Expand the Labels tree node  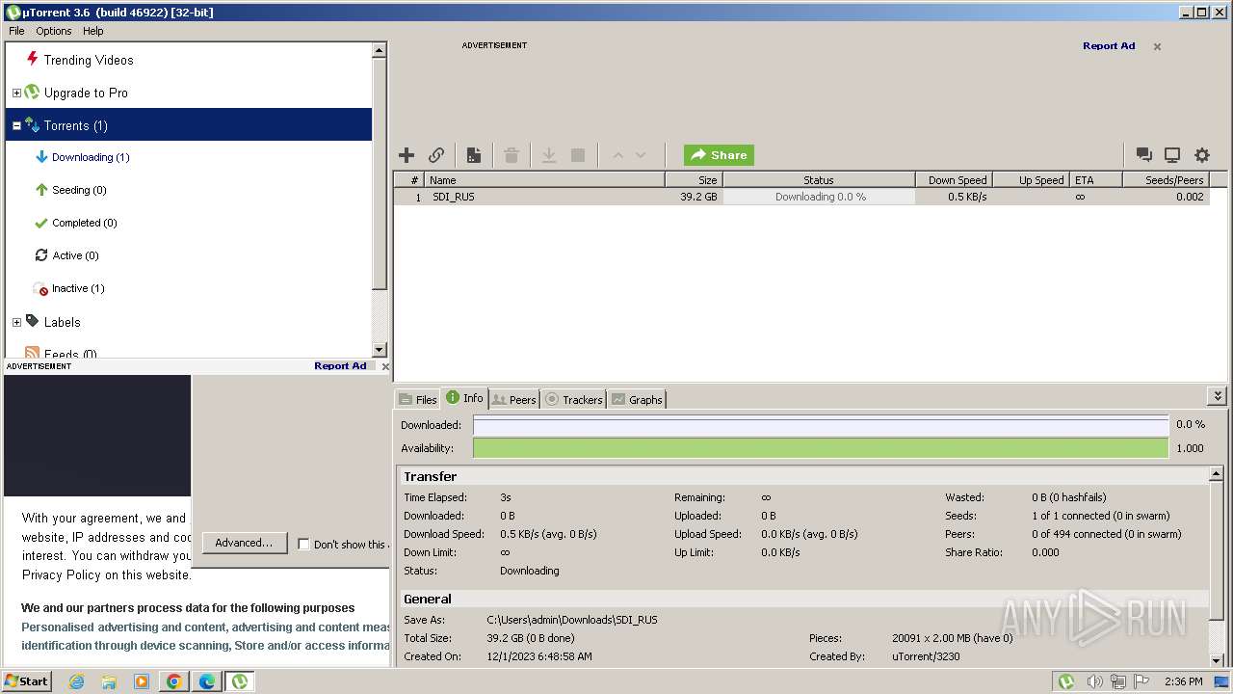(16, 322)
